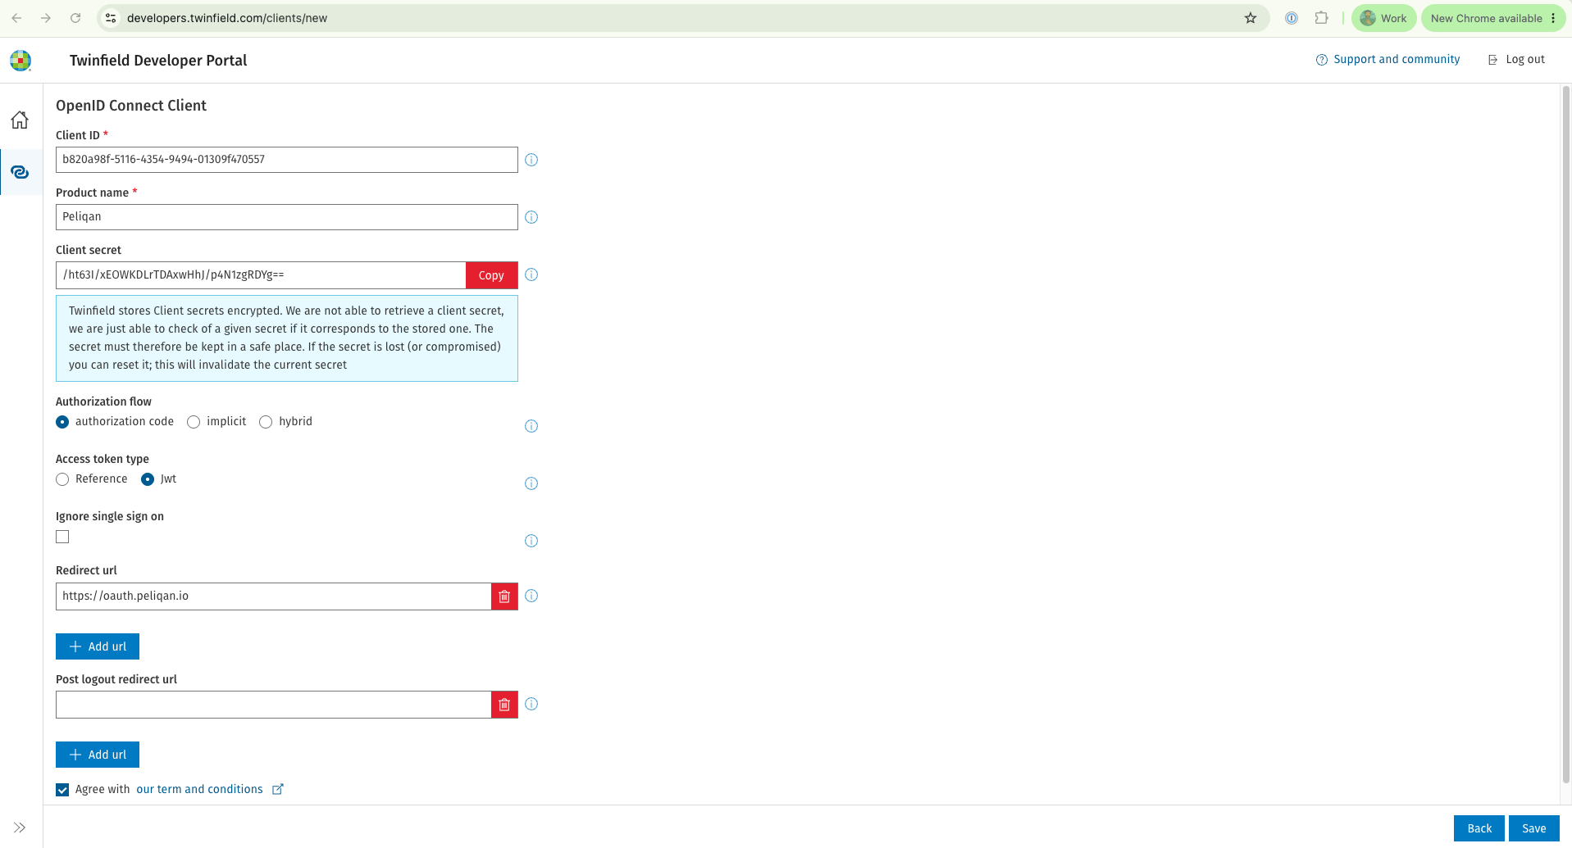The image size is (1572, 848).
Task: Delete the Redirect url entry
Action: click(504, 596)
